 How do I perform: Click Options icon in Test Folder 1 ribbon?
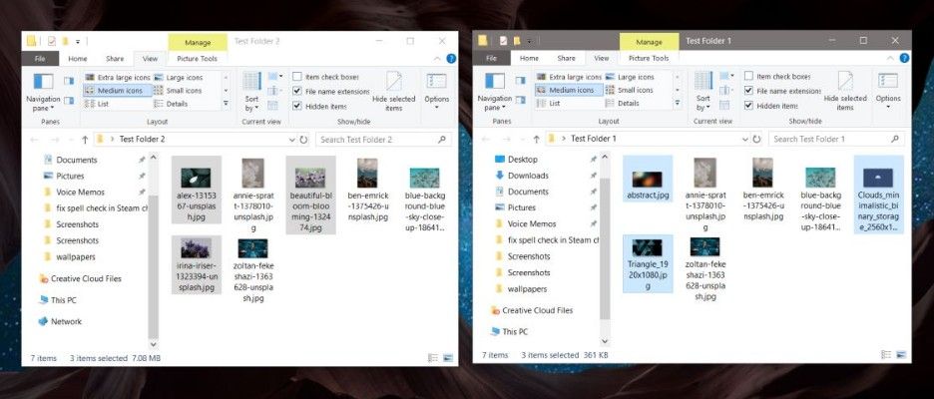[x=888, y=85]
